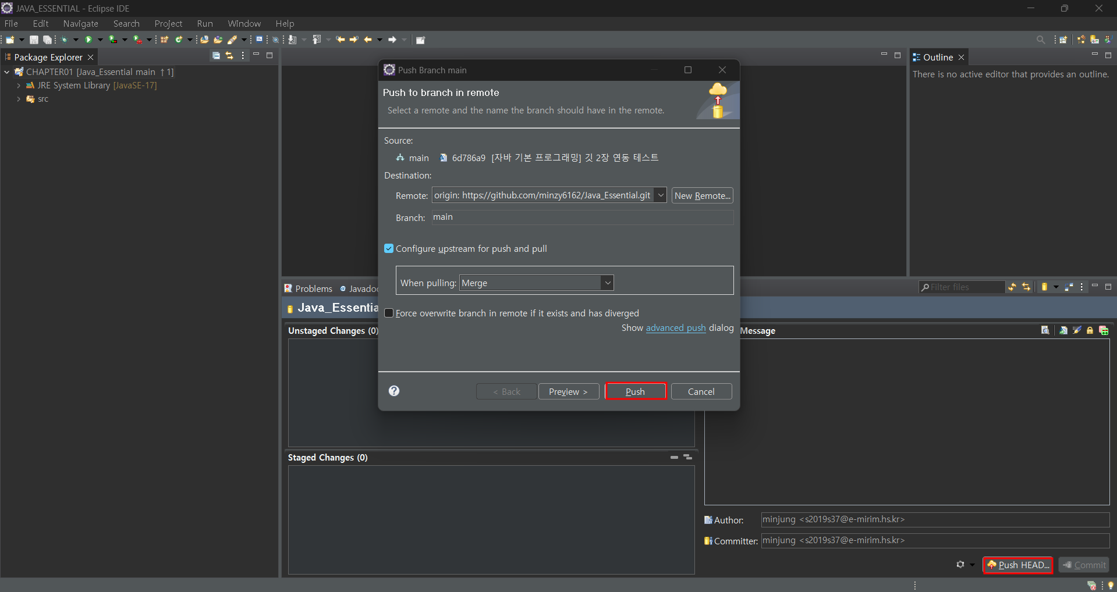Click Link with Editor in Package Explorer
This screenshot has height=592, width=1117.
pyautogui.click(x=229, y=56)
